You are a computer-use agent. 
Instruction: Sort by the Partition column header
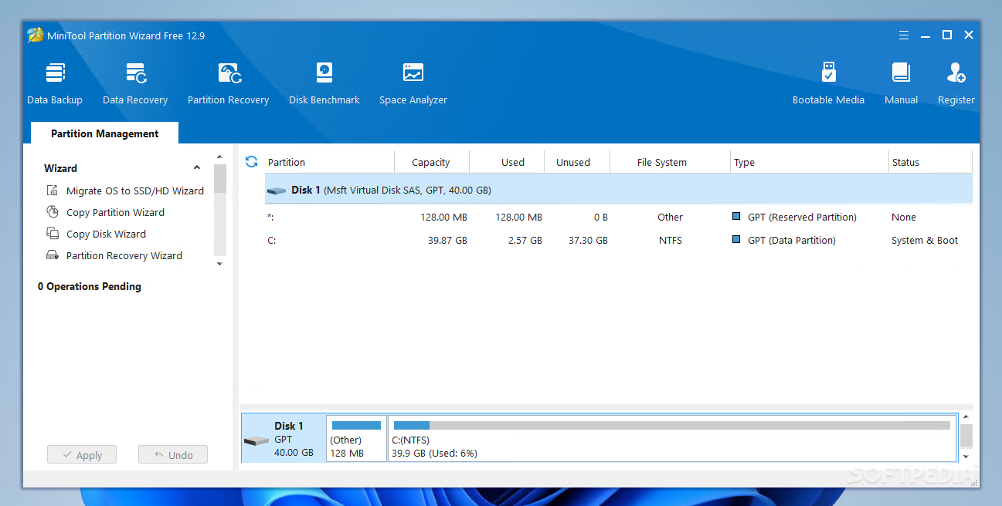click(x=329, y=162)
